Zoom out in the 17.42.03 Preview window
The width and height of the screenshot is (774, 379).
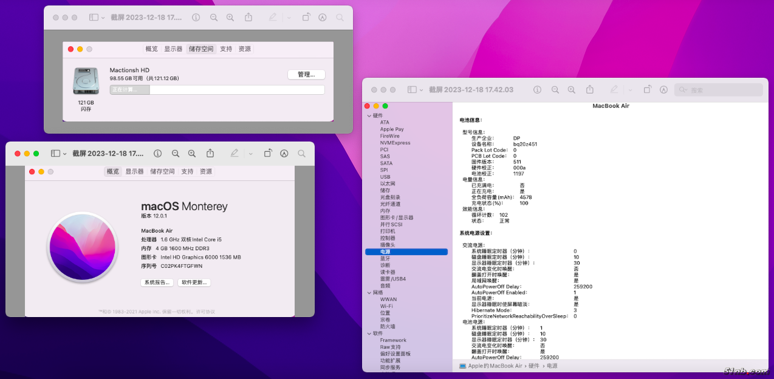(555, 89)
